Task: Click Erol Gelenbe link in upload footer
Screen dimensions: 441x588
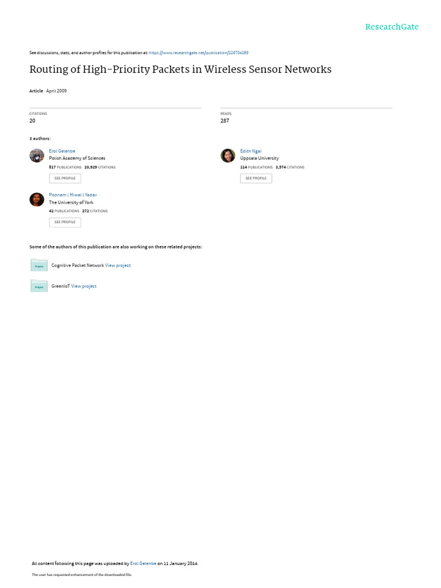Action: (x=143, y=564)
